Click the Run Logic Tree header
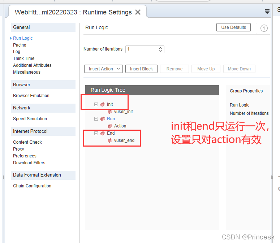The image size is (280, 243). (x=152, y=90)
